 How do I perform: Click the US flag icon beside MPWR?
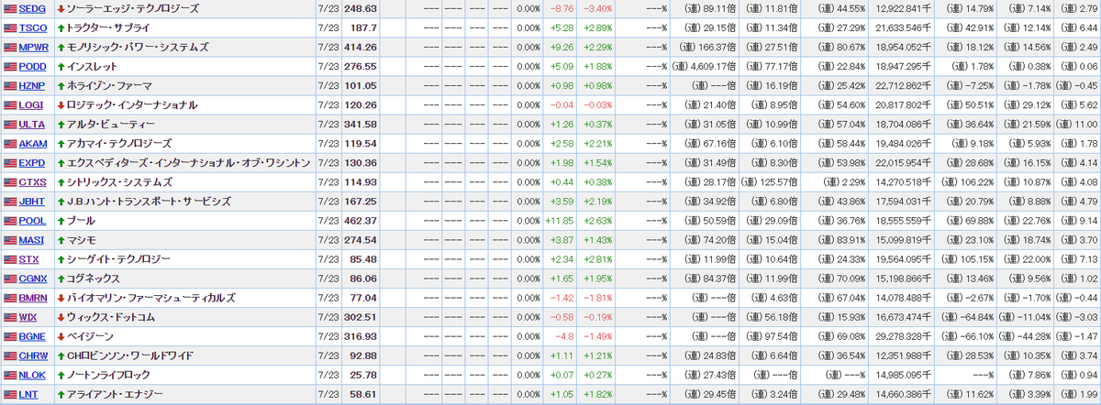tap(10, 47)
